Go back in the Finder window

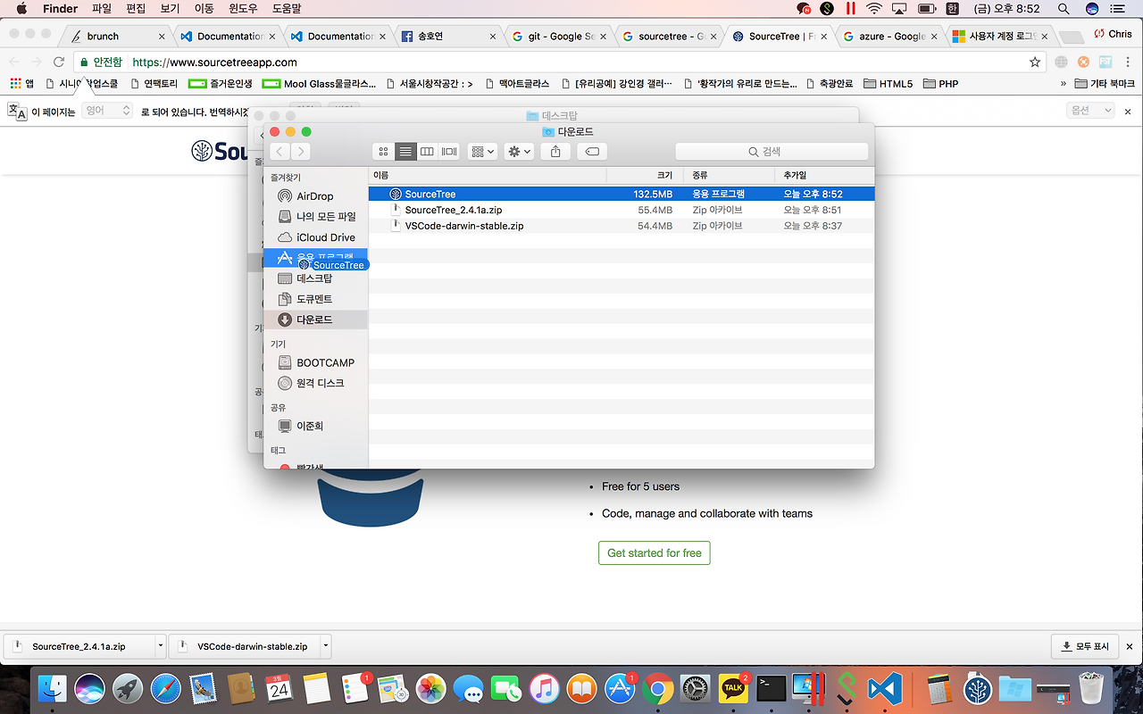point(280,152)
